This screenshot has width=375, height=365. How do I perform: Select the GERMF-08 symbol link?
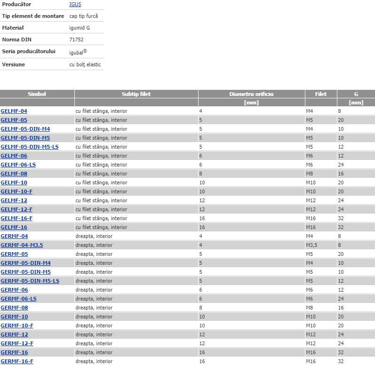tap(14, 308)
